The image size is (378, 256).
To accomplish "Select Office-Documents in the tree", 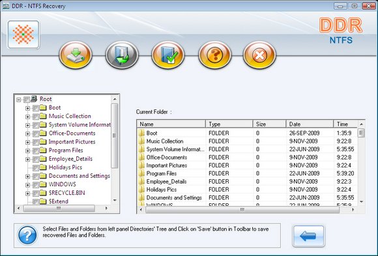I will coord(72,133).
